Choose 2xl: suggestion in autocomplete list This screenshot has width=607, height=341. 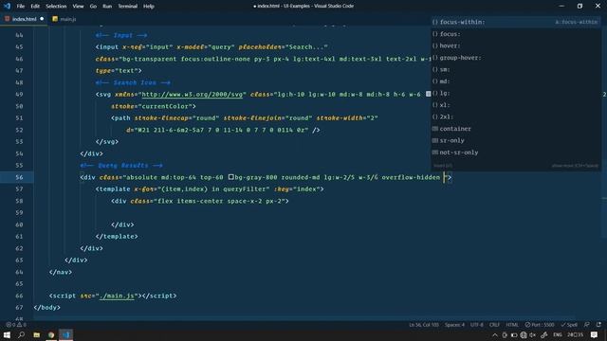point(516,117)
